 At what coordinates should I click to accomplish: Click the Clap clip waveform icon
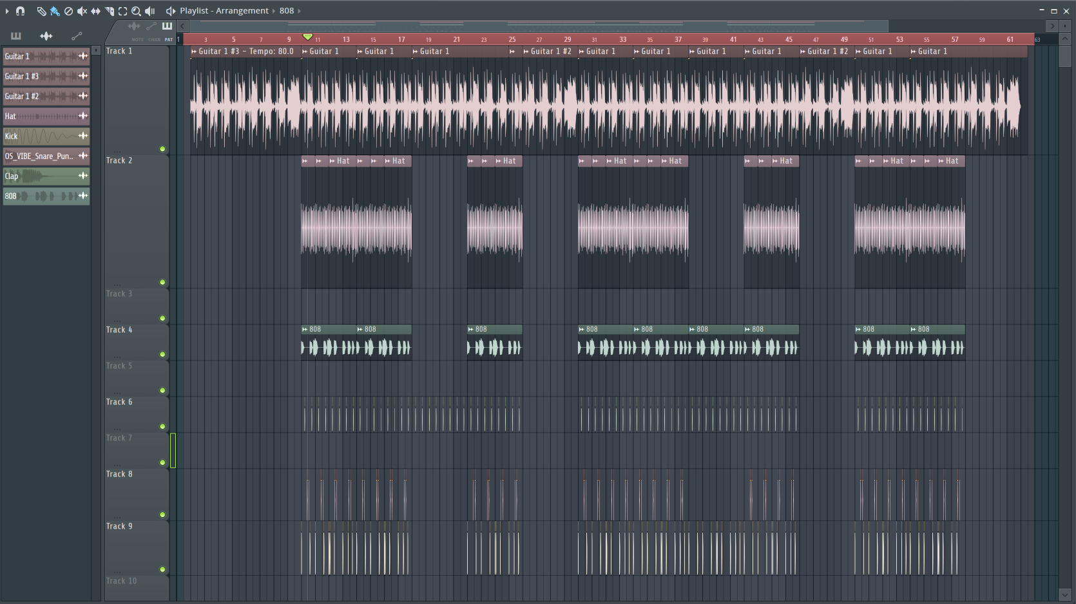[x=83, y=176]
